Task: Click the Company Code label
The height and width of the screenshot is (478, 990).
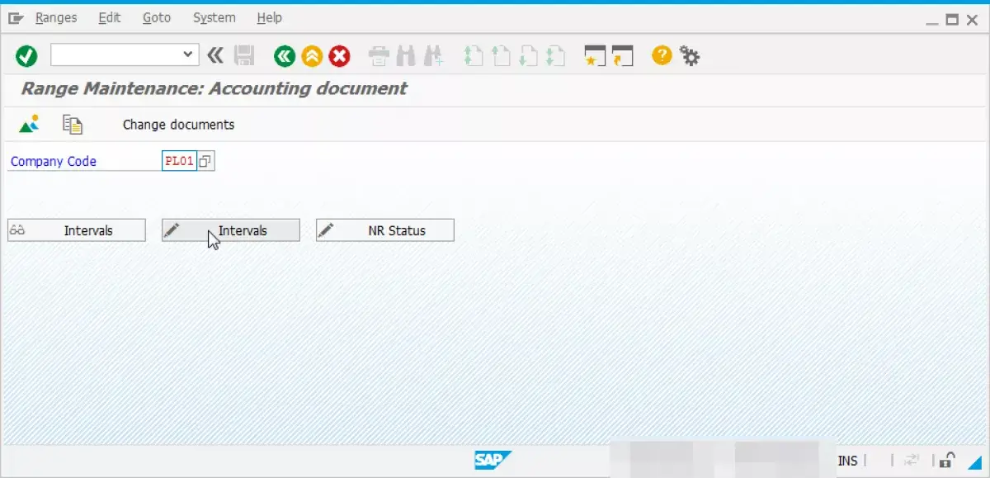Action: [x=54, y=161]
